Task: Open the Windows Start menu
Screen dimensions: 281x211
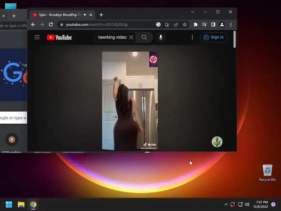Action: tap(9, 204)
